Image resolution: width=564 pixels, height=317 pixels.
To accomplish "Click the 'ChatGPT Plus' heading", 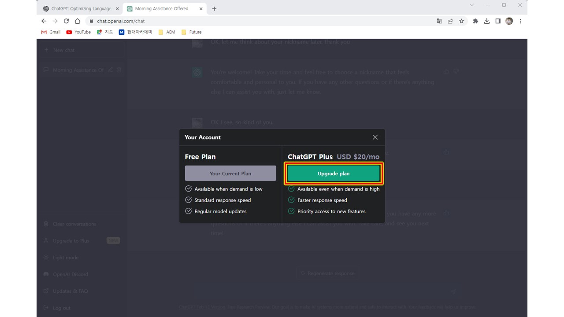I will tap(310, 157).
